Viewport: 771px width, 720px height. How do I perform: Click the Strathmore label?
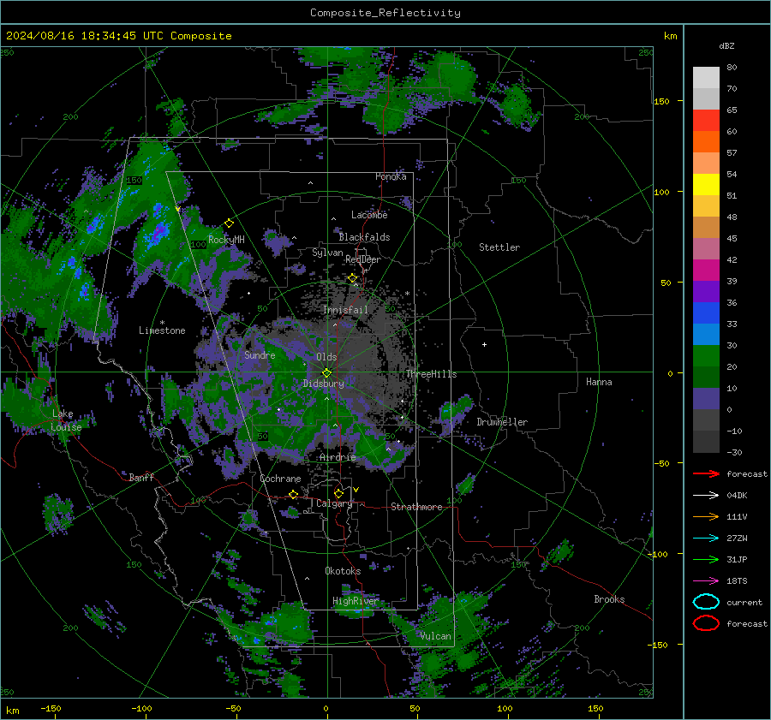(416, 507)
